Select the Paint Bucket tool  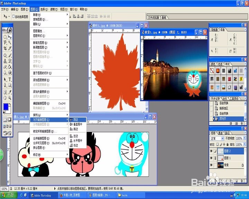pyautogui.click(x=10, y=67)
